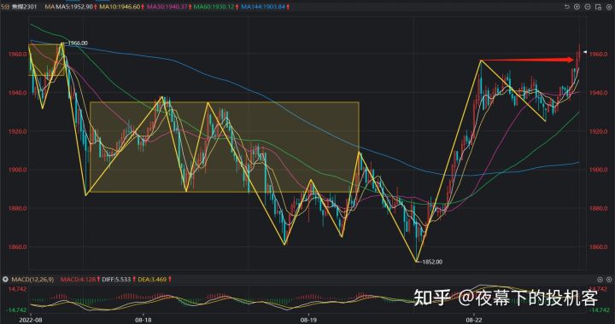This screenshot has height=324, width=615.
Task: Select the 5分 timeframe label
Action: coord(5,7)
